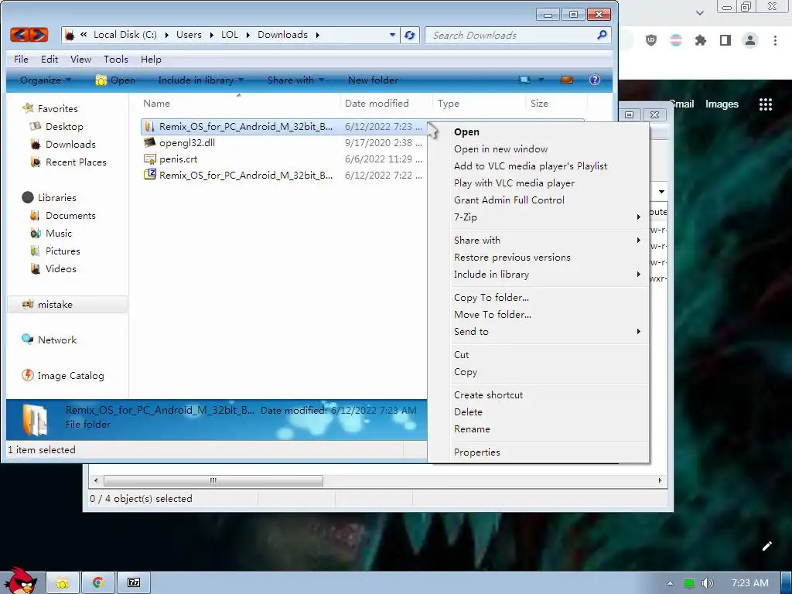The image size is (792, 594).
Task: Click the Image Catalog icon in the sidebar
Action: tap(28, 375)
